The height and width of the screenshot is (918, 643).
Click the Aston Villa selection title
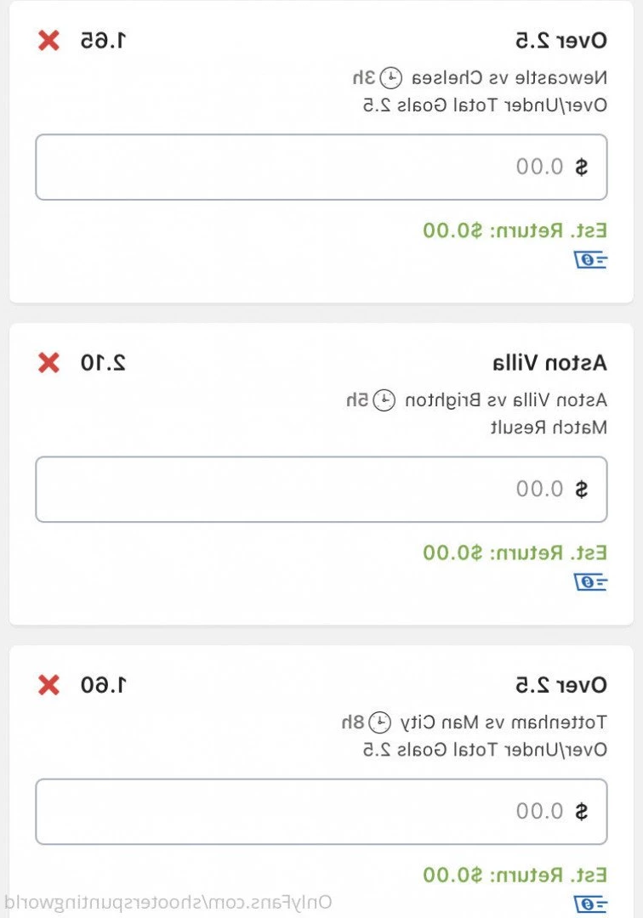[x=549, y=363]
